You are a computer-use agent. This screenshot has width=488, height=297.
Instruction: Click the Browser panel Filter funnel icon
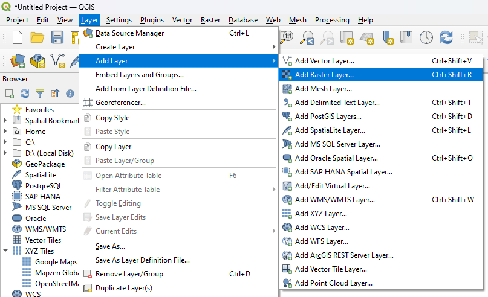pos(40,93)
